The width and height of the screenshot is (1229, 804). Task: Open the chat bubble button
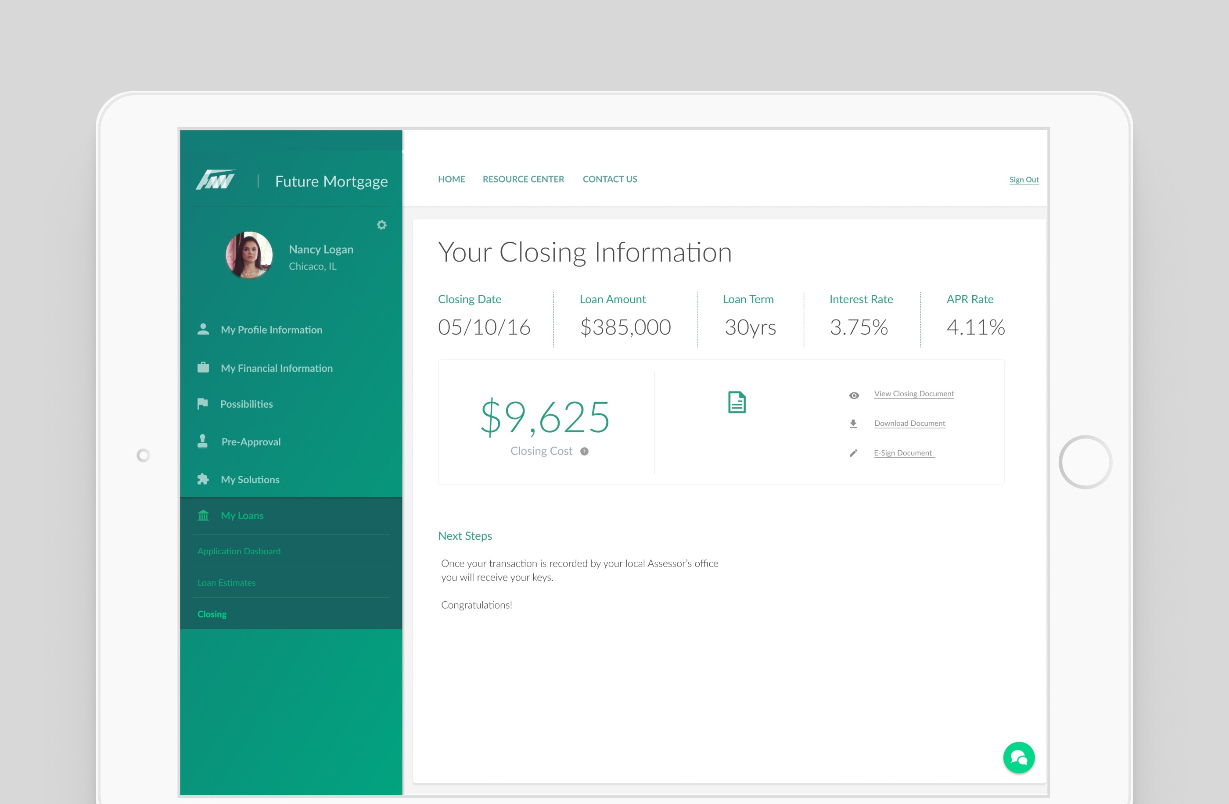click(1018, 757)
